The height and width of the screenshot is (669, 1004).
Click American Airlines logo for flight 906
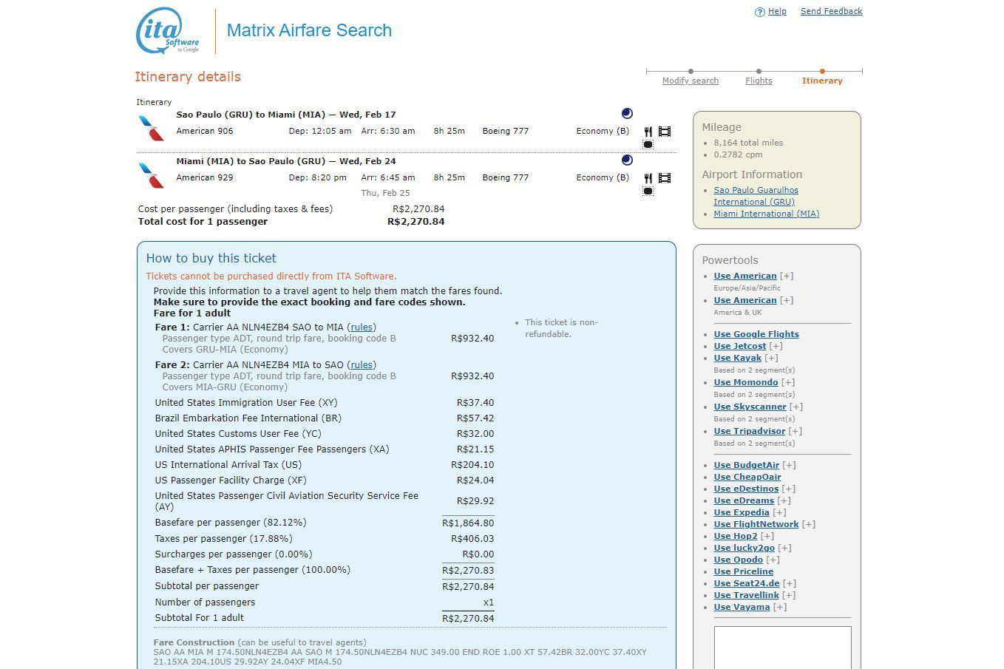pyautogui.click(x=152, y=128)
